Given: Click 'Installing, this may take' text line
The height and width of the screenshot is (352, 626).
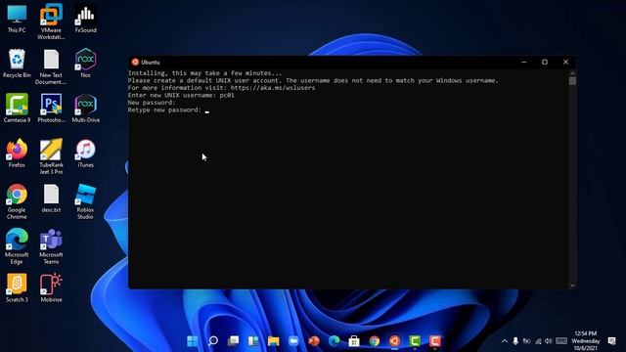Looking at the screenshot, I should (204, 73).
